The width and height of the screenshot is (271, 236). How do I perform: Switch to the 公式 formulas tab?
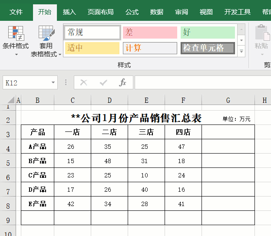pos(132,12)
